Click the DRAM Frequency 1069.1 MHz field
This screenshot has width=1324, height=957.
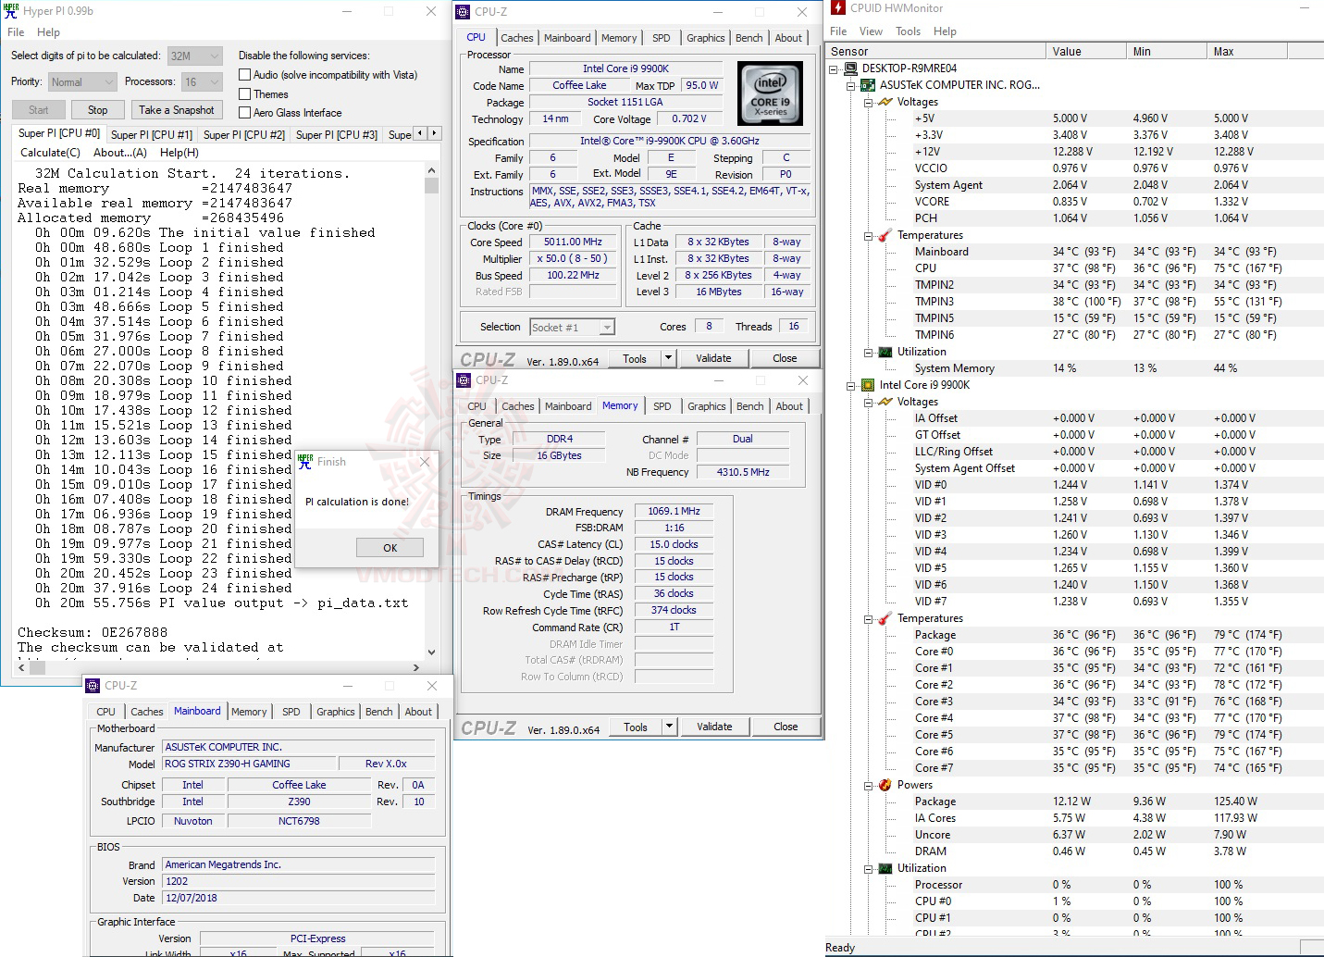pos(674,511)
